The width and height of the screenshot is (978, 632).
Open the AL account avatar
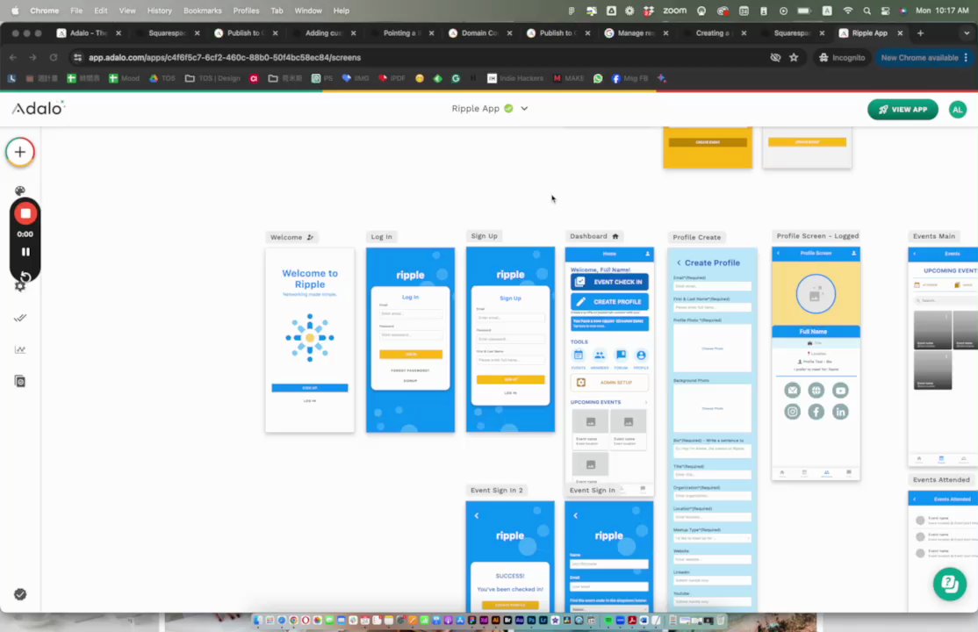point(958,109)
